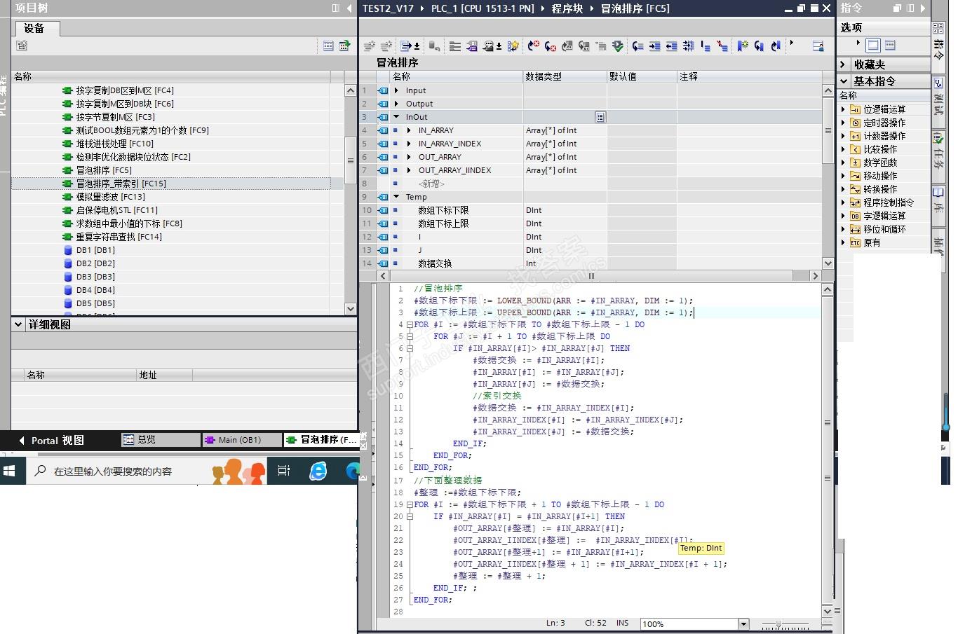The width and height of the screenshot is (958, 634).
Task: Click the Windows search box
Action: click(112, 471)
